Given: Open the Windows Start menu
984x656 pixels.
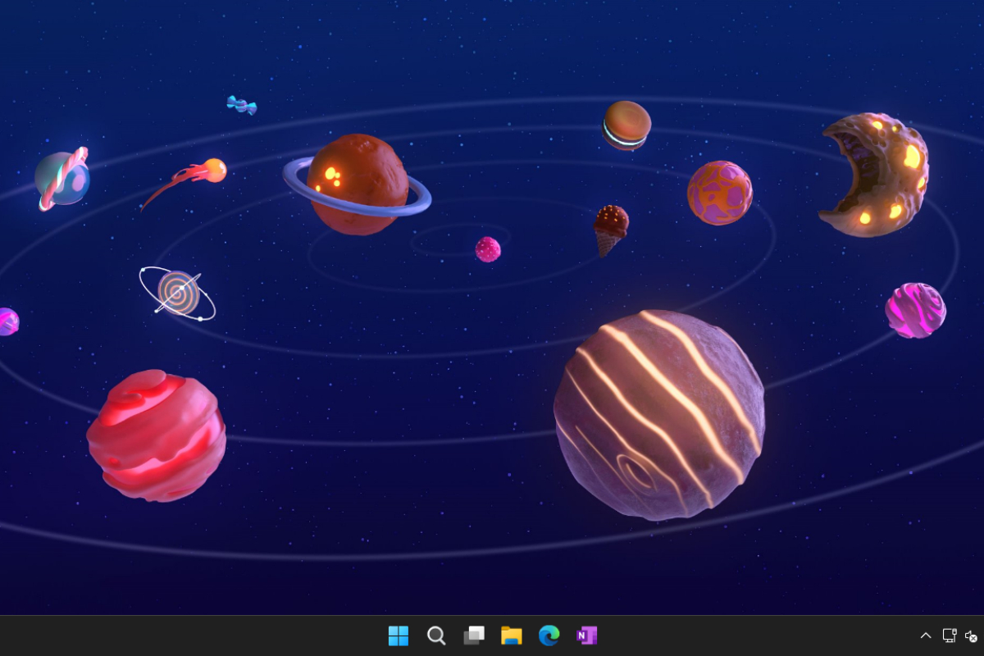Looking at the screenshot, I should click(x=399, y=635).
